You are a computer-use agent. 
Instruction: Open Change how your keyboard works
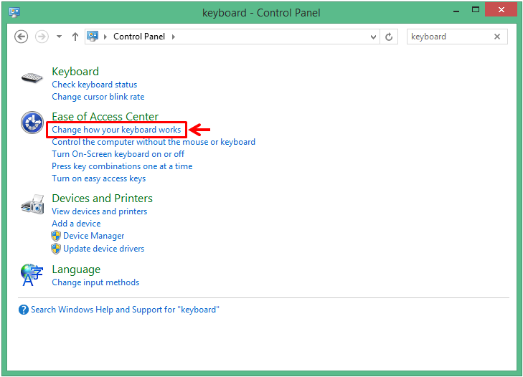(x=116, y=130)
